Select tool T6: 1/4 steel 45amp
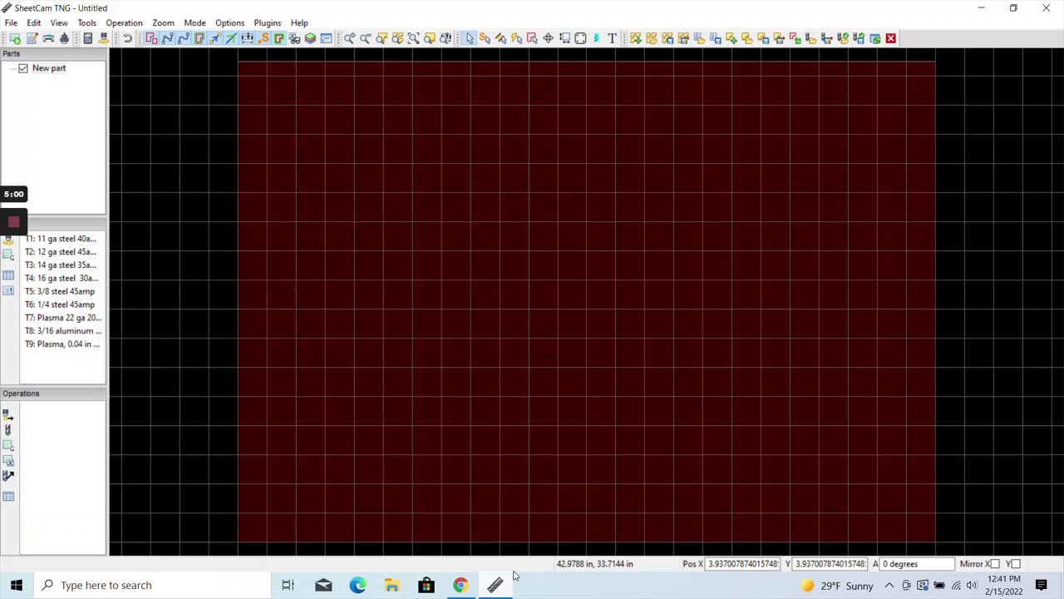Image resolution: width=1064 pixels, height=599 pixels. click(x=60, y=304)
